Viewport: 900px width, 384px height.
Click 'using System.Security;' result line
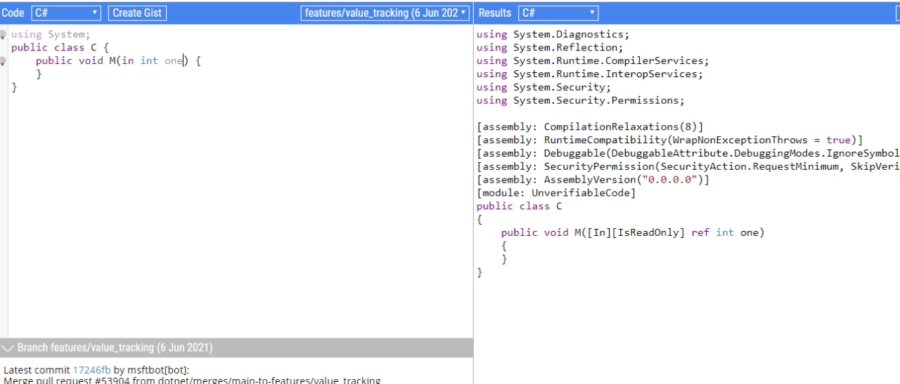click(x=544, y=88)
